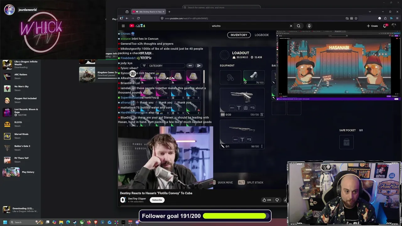Select No Man's Sky in the game list
This screenshot has width=402, height=226.
tap(20, 88)
